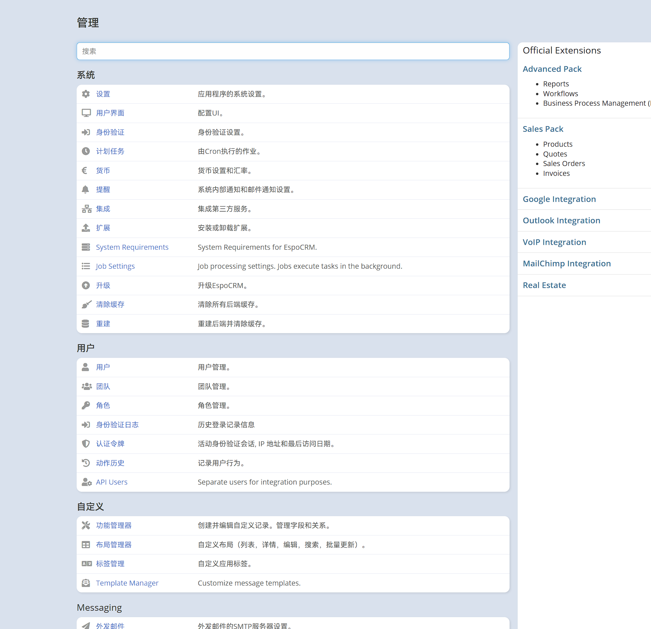Click the group icon beside 团队

pyautogui.click(x=87, y=386)
